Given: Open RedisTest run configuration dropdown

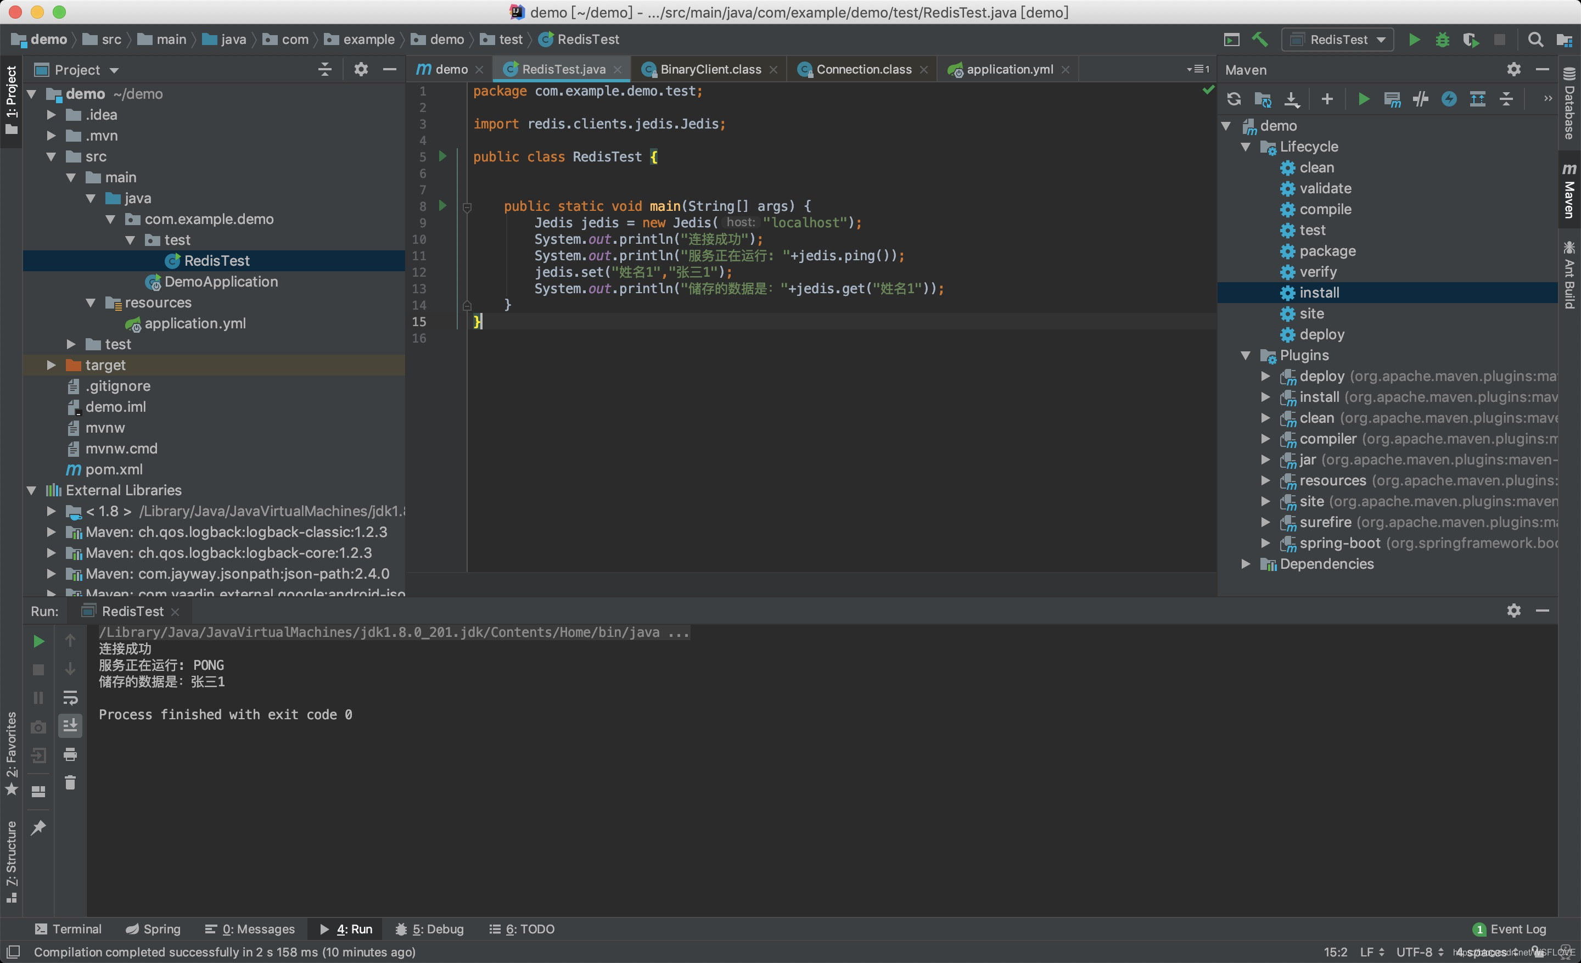Looking at the screenshot, I should click(1337, 40).
